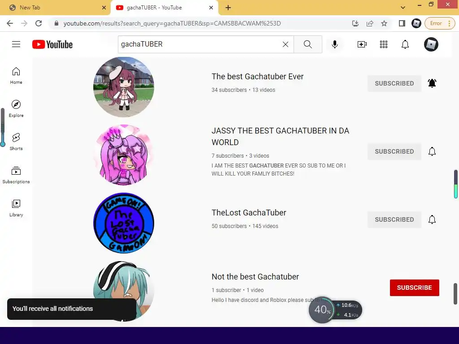The width and height of the screenshot is (459, 344).
Task: Open the account avatar menu
Action: 431,44
